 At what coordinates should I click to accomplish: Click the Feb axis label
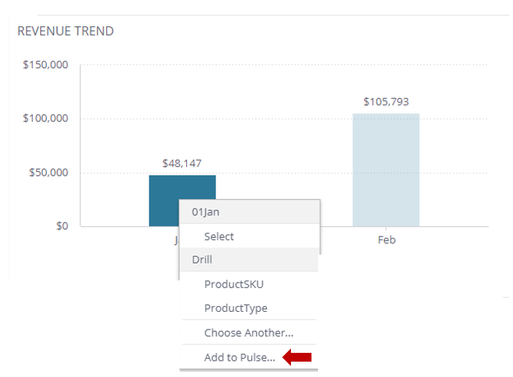[x=386, y=240]
